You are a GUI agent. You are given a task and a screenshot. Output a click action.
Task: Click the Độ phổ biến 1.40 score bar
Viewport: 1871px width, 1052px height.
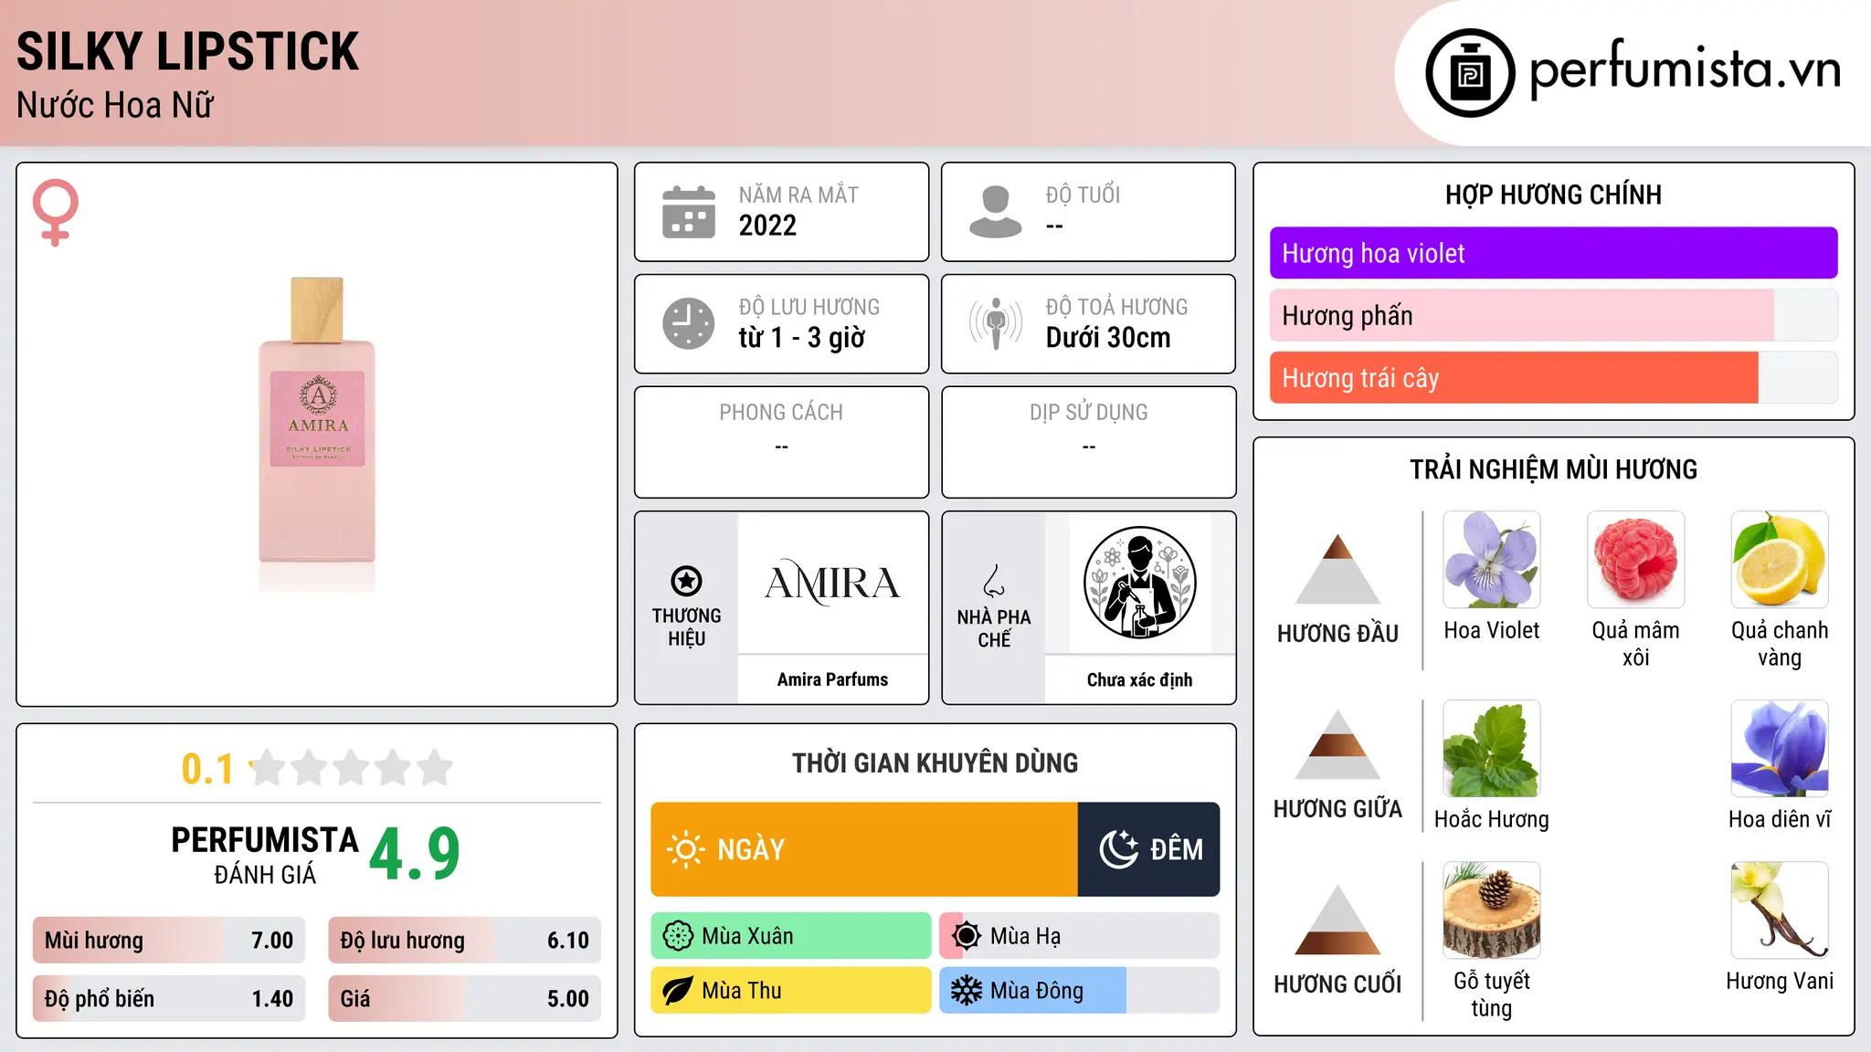169,999
